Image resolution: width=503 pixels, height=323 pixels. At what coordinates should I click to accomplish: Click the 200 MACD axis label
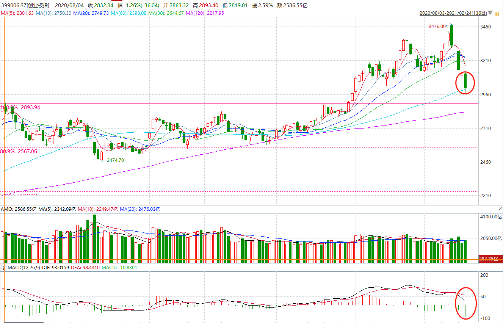tap(484, 275)
